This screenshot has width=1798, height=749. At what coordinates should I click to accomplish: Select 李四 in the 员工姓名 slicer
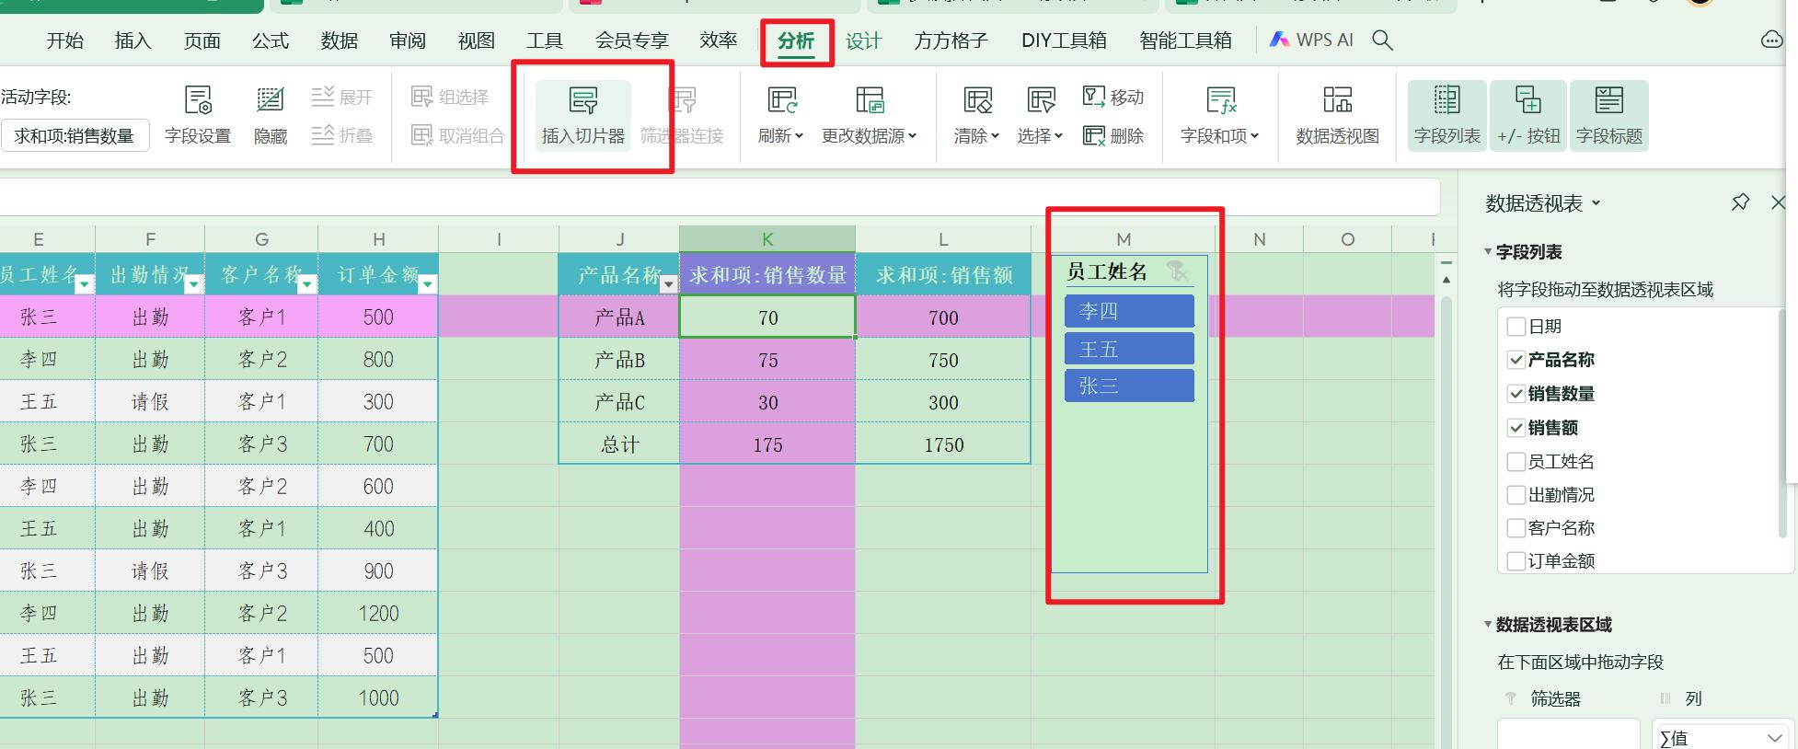(x=1129, y=311)
